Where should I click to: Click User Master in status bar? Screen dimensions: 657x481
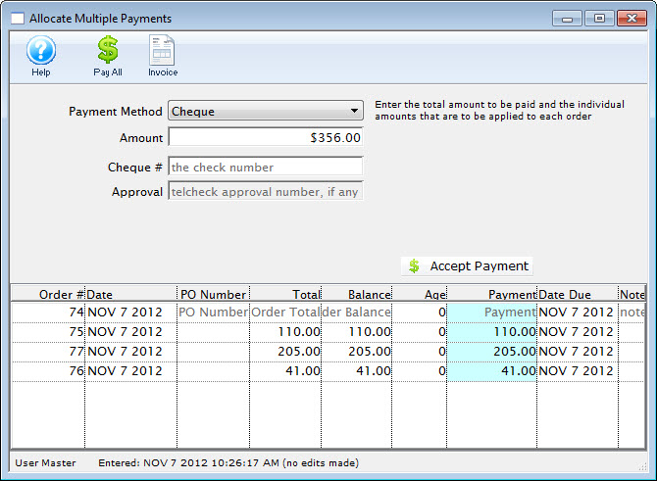[x=45, y=463]
